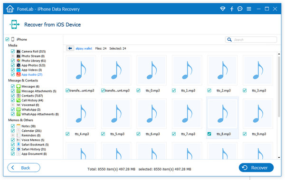
Task: Click the scroll down arrow
Action: (x=279, y=158)
